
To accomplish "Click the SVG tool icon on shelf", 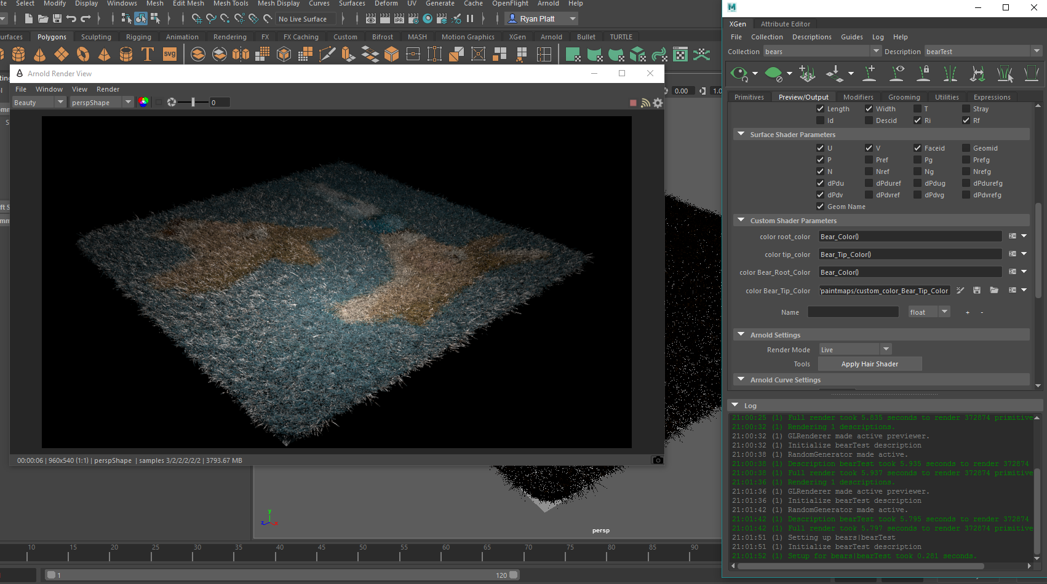I will point(170,55).
